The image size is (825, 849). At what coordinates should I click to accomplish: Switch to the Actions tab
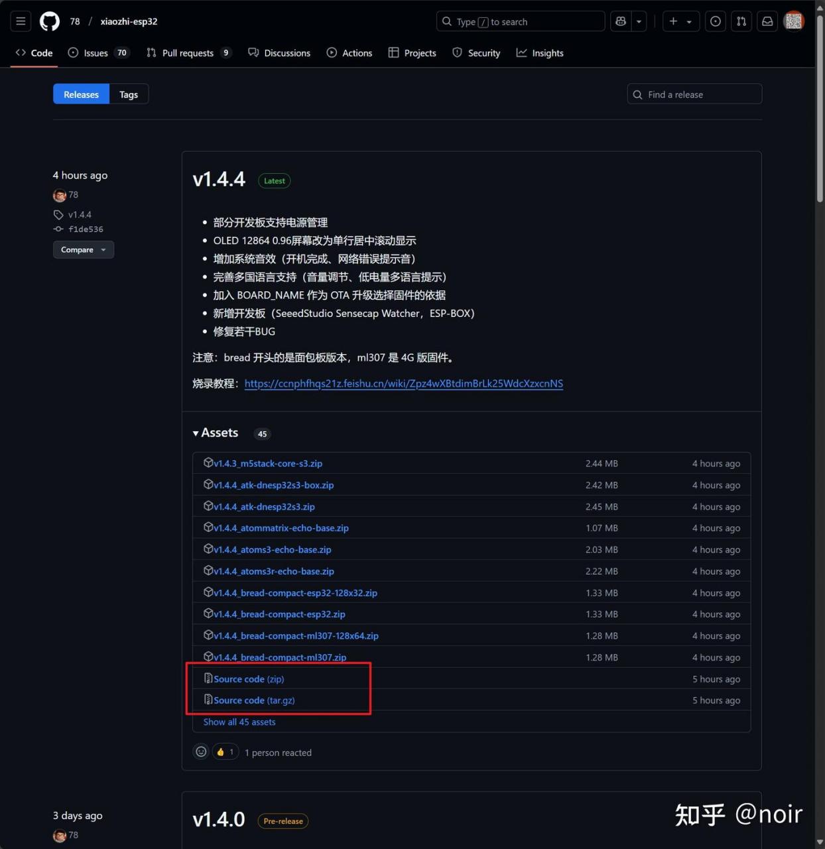[x=349, y=53]
